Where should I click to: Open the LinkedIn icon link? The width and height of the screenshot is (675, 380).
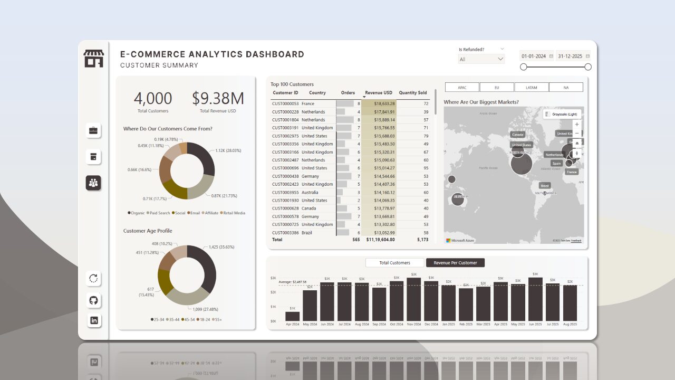[94, 320]
